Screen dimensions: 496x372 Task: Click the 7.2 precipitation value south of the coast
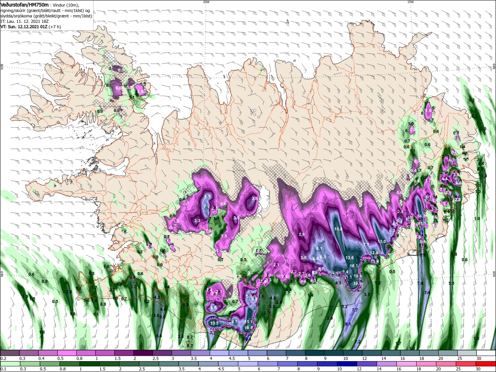(x=358, y=342)
